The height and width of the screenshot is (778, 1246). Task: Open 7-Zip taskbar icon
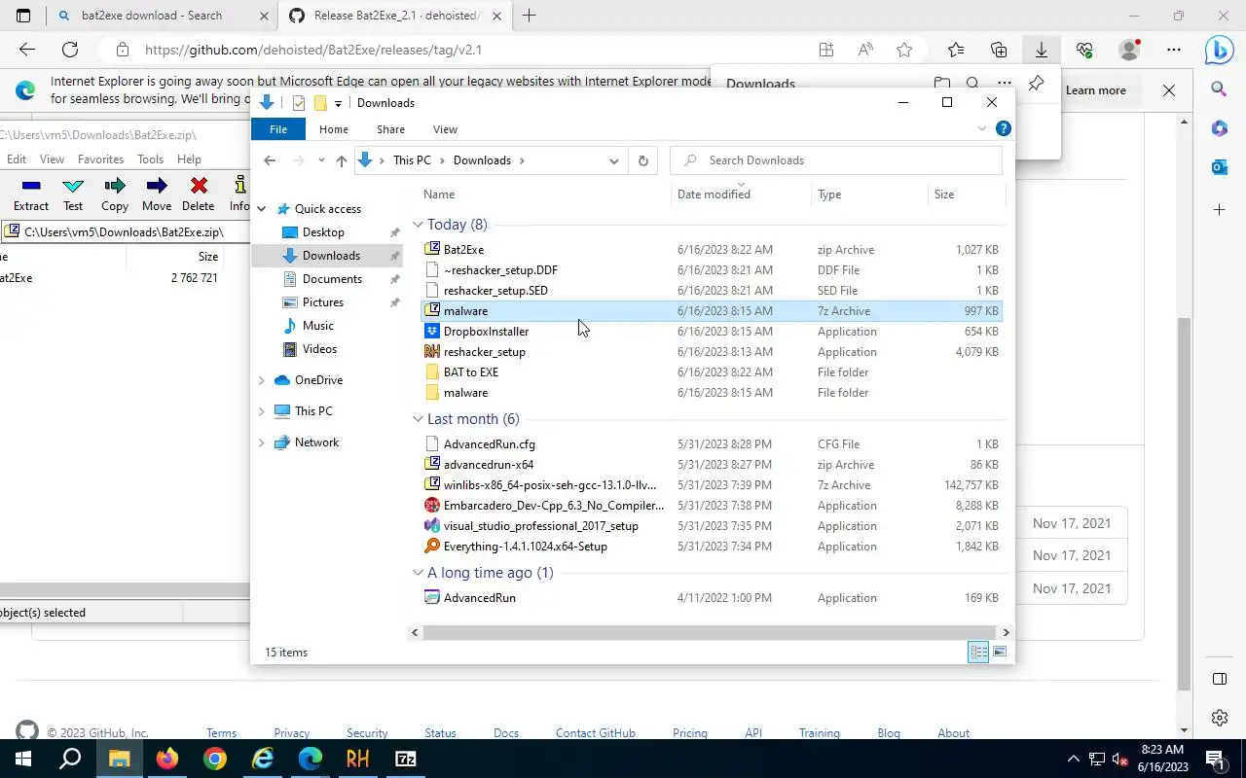click(x=406, y=759)
